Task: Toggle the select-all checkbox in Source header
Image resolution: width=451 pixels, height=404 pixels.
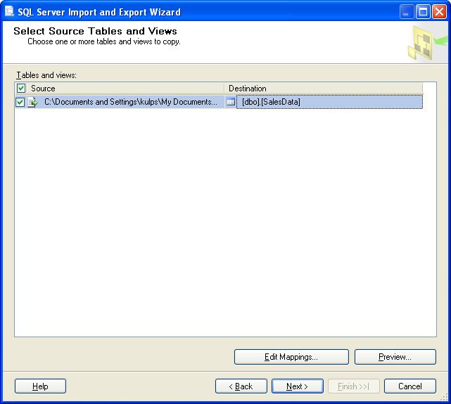Action: coord(21,88)
